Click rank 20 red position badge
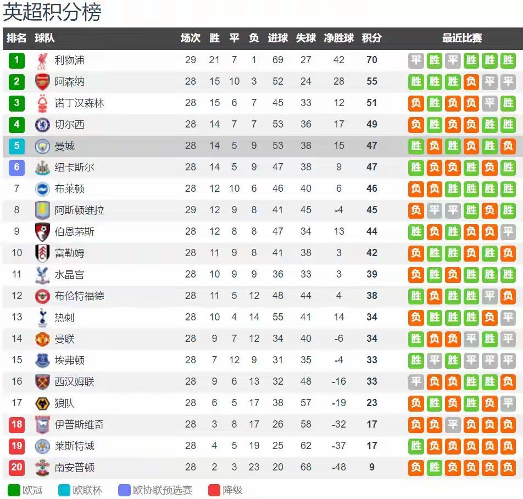This screenshot has width=523, height=499. (16, 468)
